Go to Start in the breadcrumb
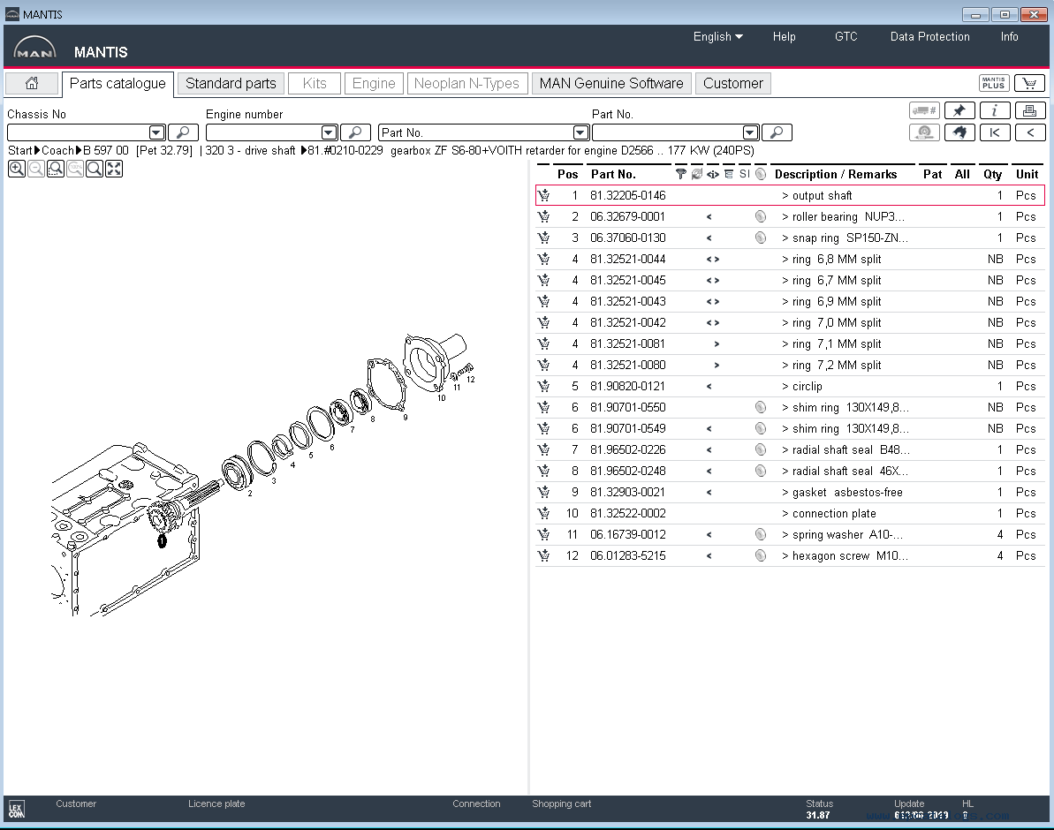 [x=20, y=150]
